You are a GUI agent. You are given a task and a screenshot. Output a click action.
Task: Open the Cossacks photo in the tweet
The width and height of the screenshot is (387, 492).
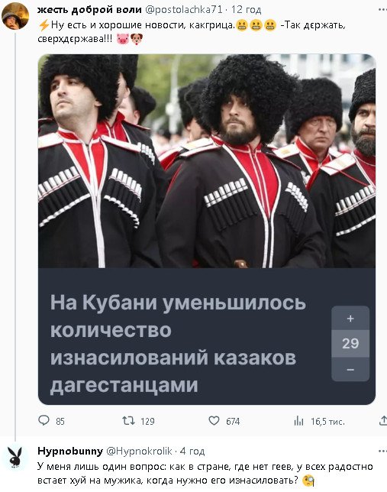pyautogui.click(x=207, y=161)
